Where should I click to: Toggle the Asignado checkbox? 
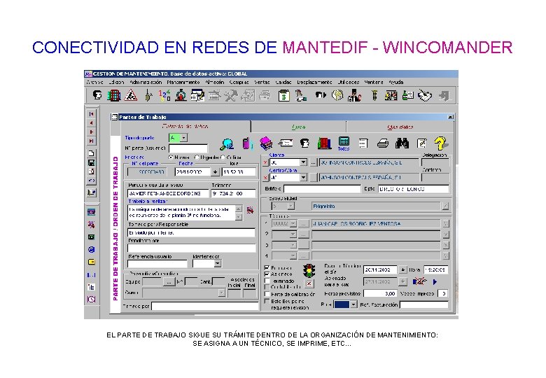coord(267,274)
